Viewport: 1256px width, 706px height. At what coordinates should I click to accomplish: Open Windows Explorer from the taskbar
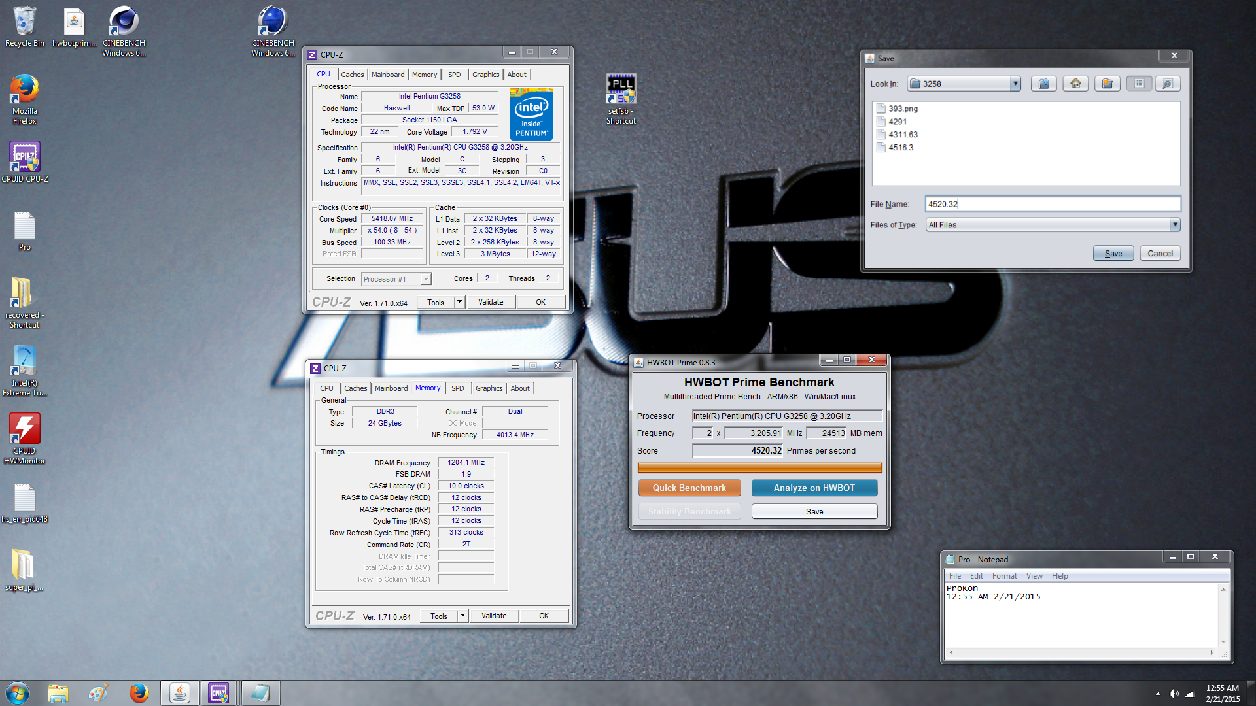[58, 693]
